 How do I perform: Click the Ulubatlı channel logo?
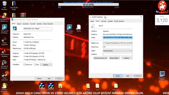tap(162, 7)
